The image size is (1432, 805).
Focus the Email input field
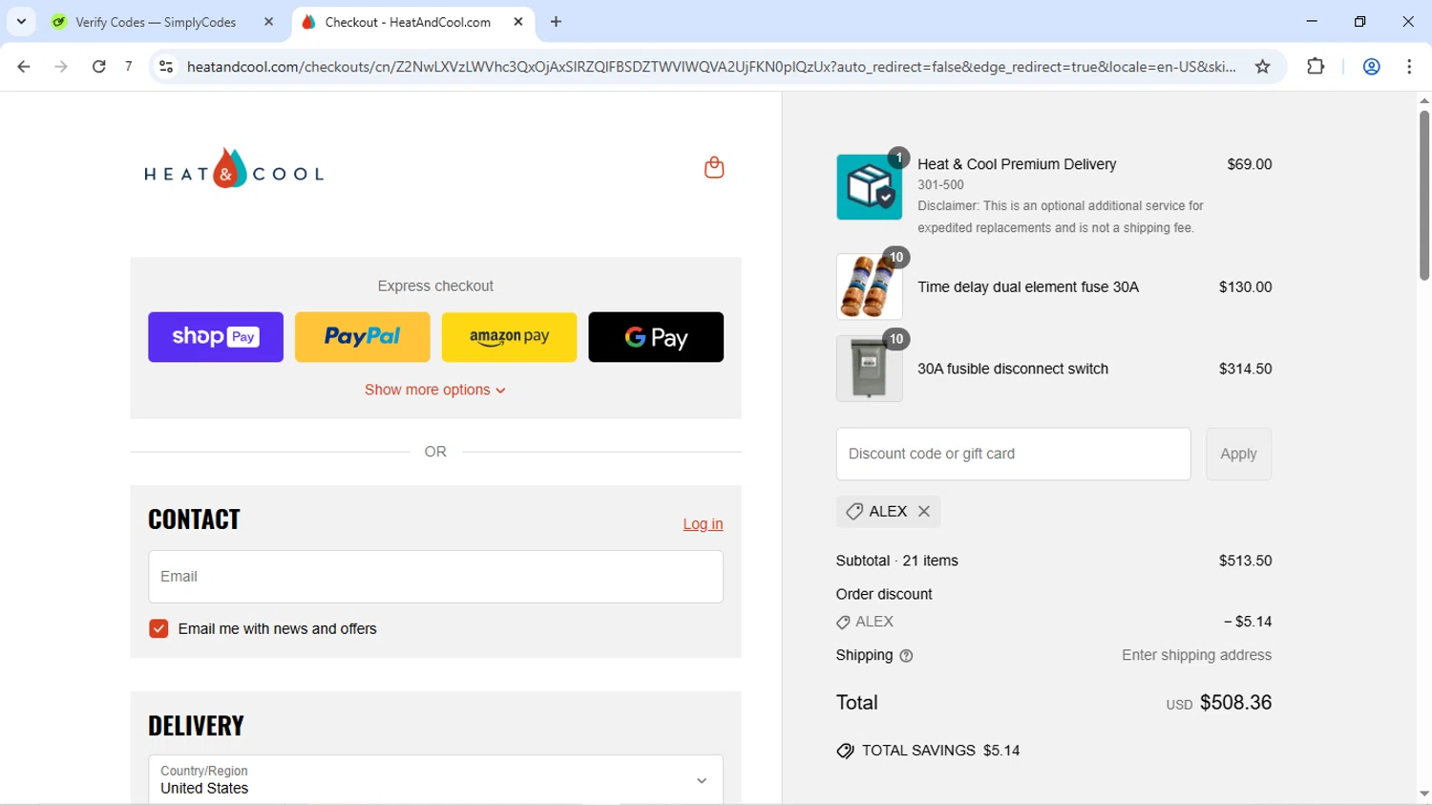[x=435, y=577]
